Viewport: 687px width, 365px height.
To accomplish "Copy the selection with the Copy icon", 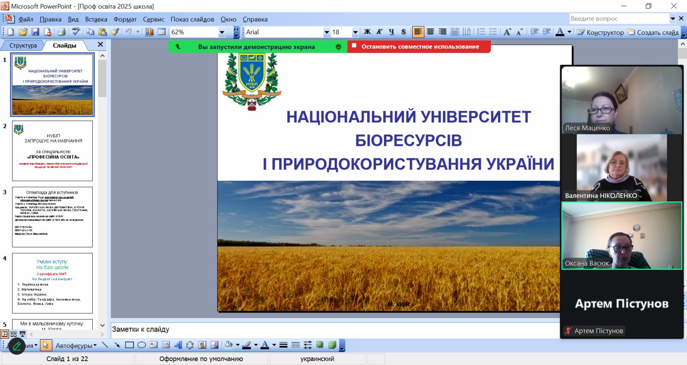I will pos(90,32).
